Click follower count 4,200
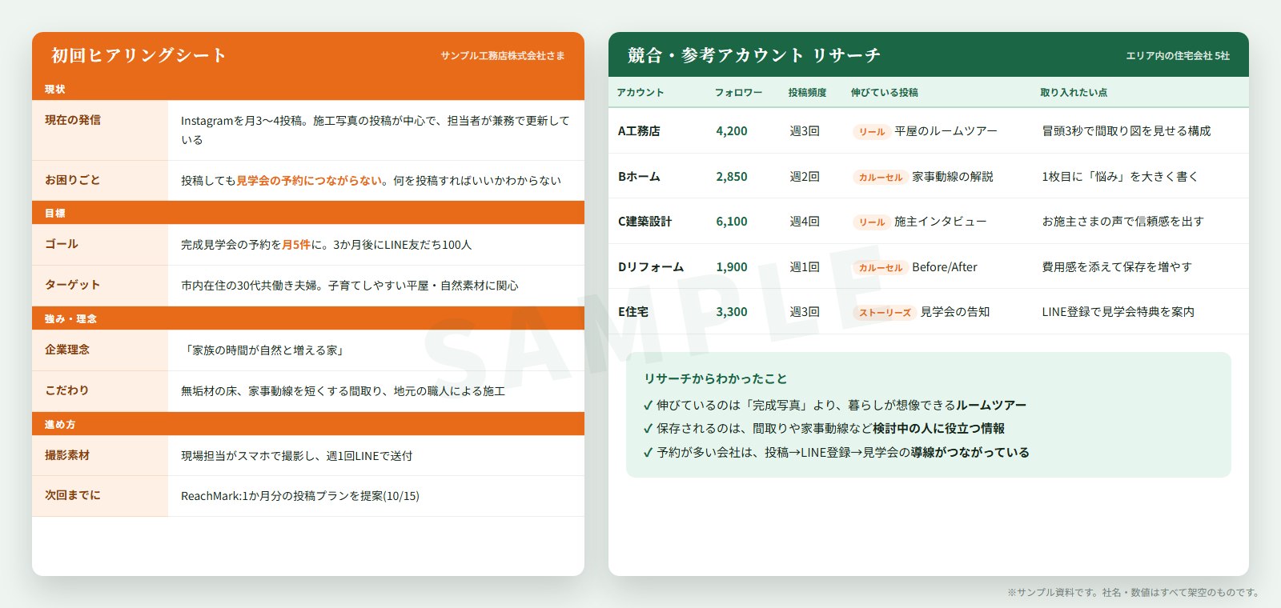Image resolution: width=1281 pixels, height=608 pixels. point(732,131)
